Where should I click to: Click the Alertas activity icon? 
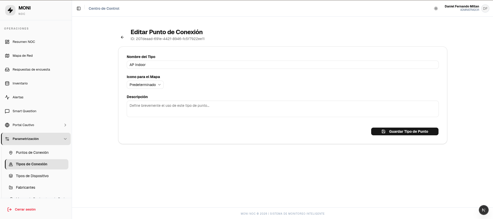pos(7,97)
